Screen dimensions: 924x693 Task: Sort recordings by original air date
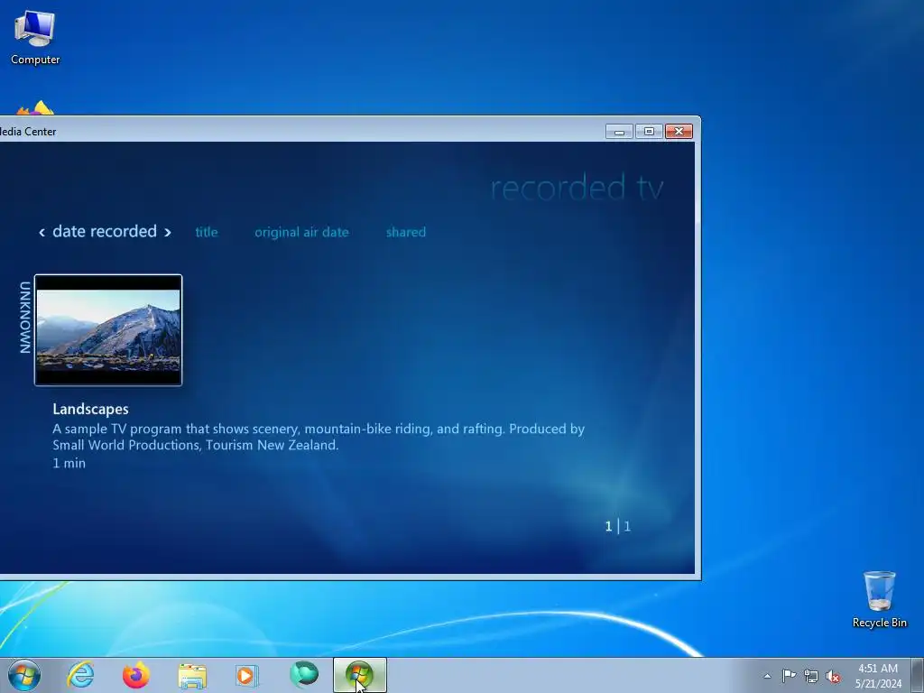[301, 232]
